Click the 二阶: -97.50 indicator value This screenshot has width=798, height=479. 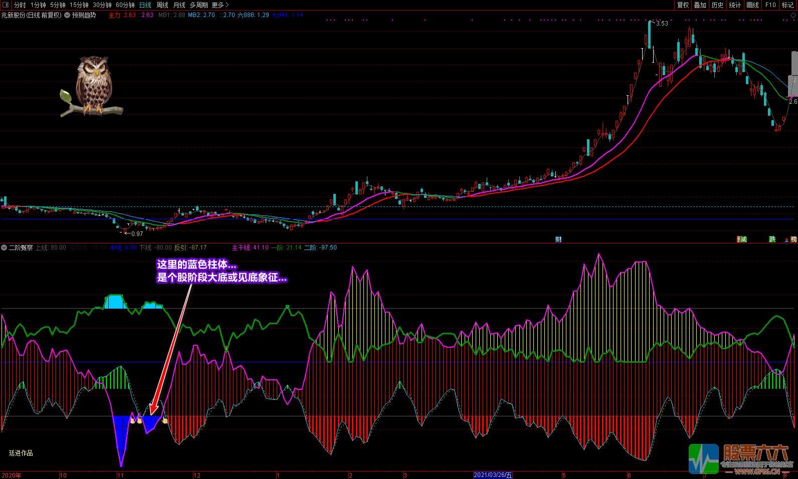[320, 248]
